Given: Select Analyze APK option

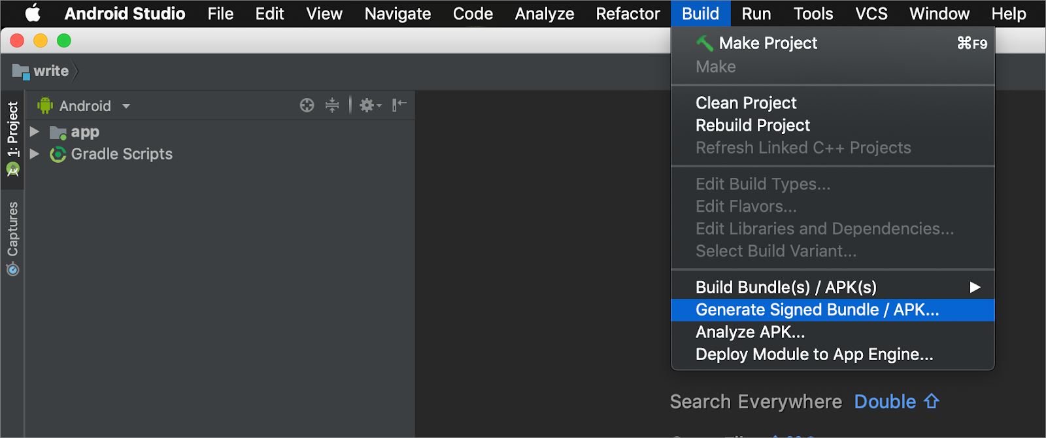Looking at the screenshot, I should 750,332.
